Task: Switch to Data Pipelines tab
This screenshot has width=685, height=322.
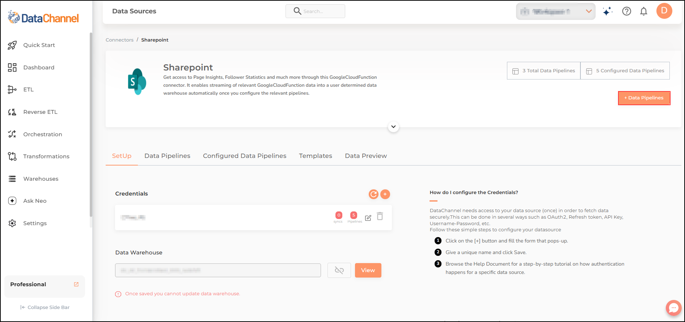Action: point(167,156)
